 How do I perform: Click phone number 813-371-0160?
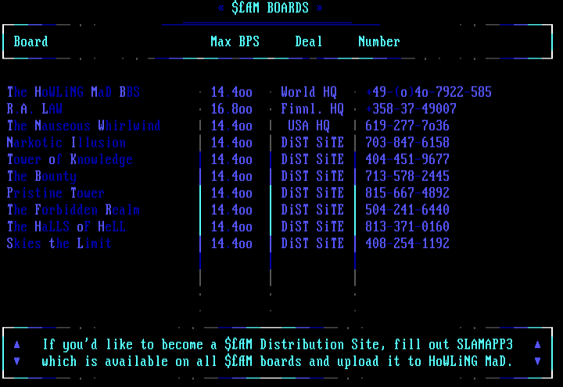[407, 227]
